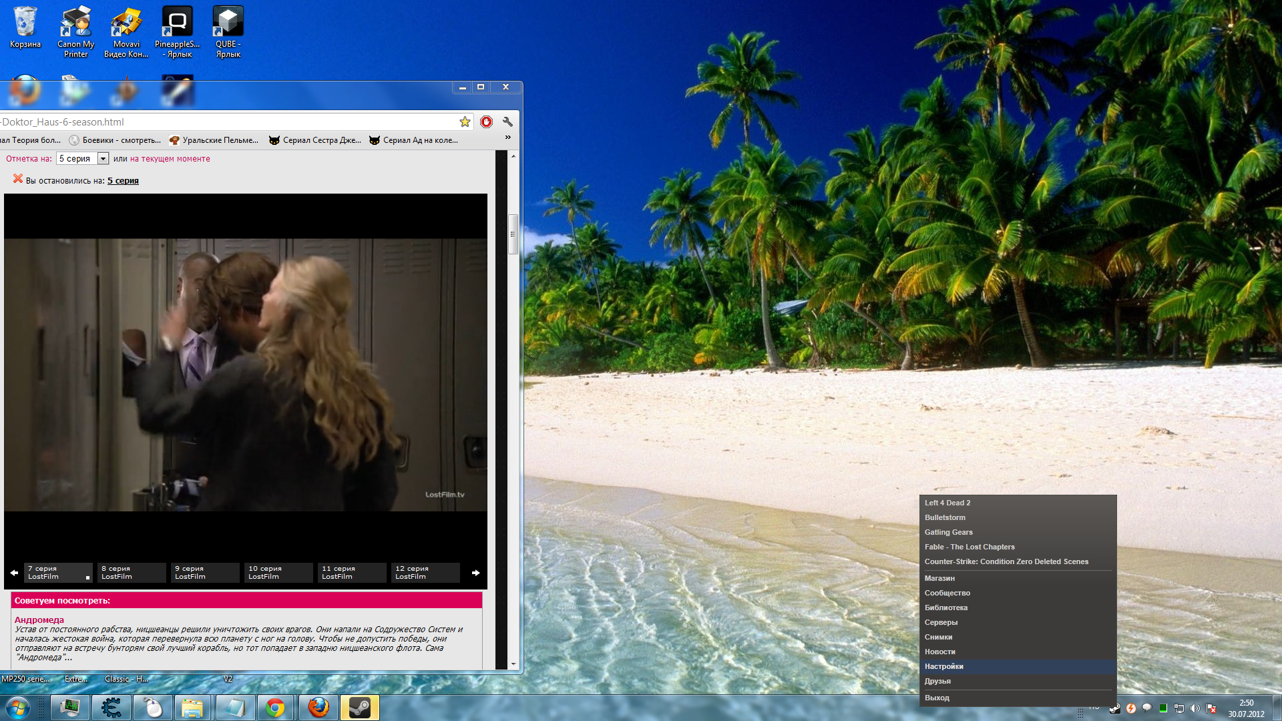This screenshot has width=1282, height=721.
Task: Open Друзья in the Steam menu
Action: pyautogui.click(x=1018, y=681)
